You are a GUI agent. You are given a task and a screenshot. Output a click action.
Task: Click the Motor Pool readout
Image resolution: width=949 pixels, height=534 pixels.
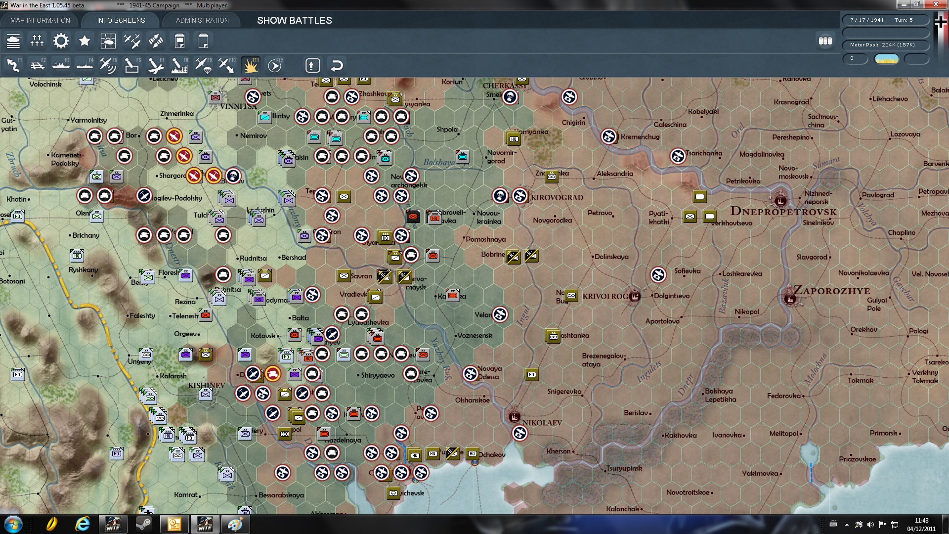click(886, 45)
